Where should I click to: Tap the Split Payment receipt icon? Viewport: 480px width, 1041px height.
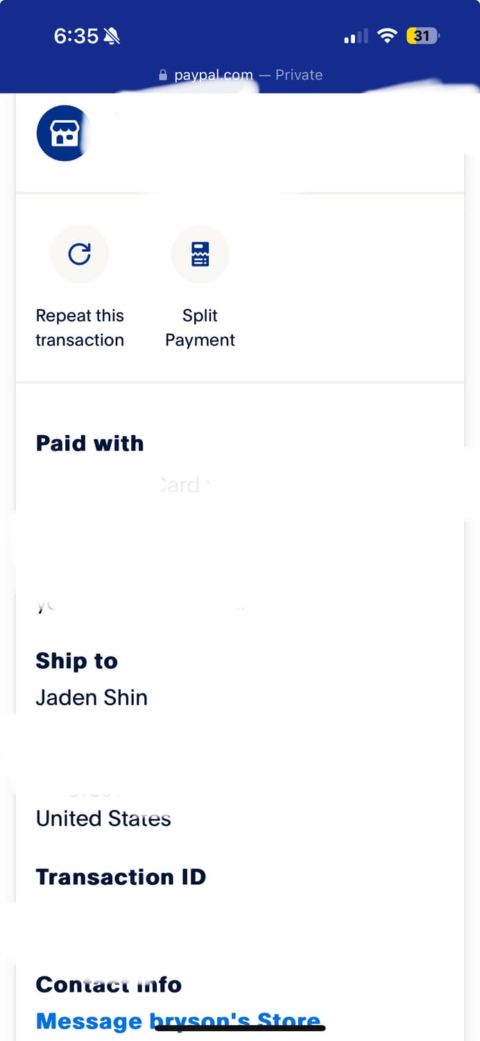click(200, 254)
